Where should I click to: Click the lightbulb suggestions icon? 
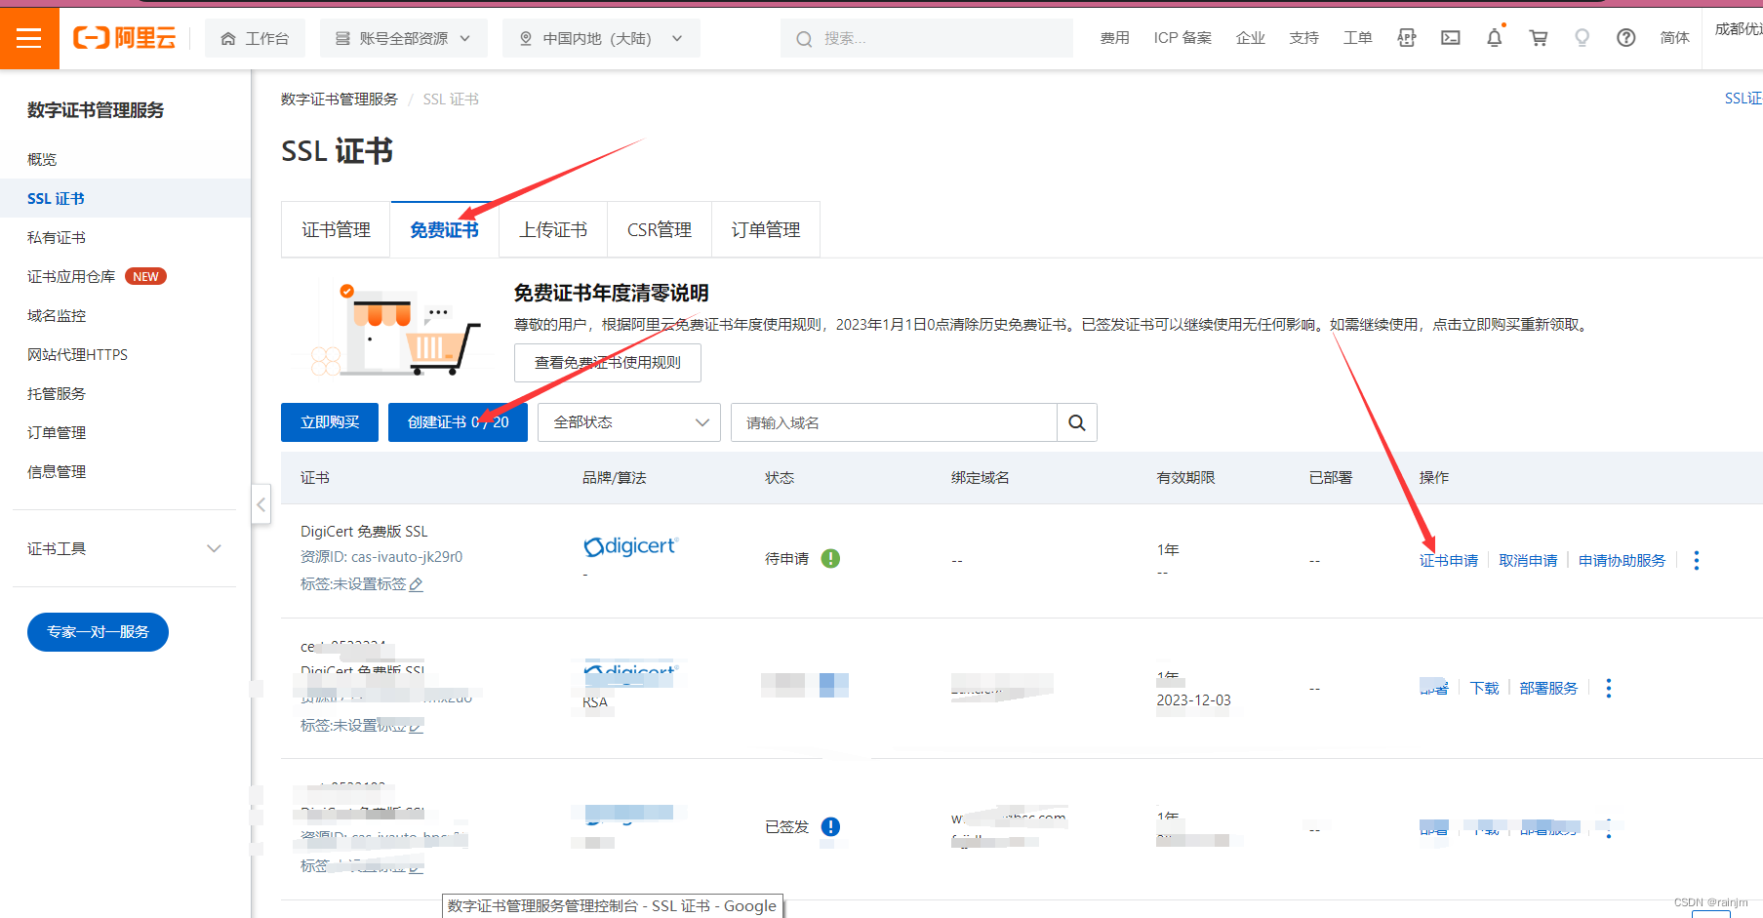tap(1582, 38)
